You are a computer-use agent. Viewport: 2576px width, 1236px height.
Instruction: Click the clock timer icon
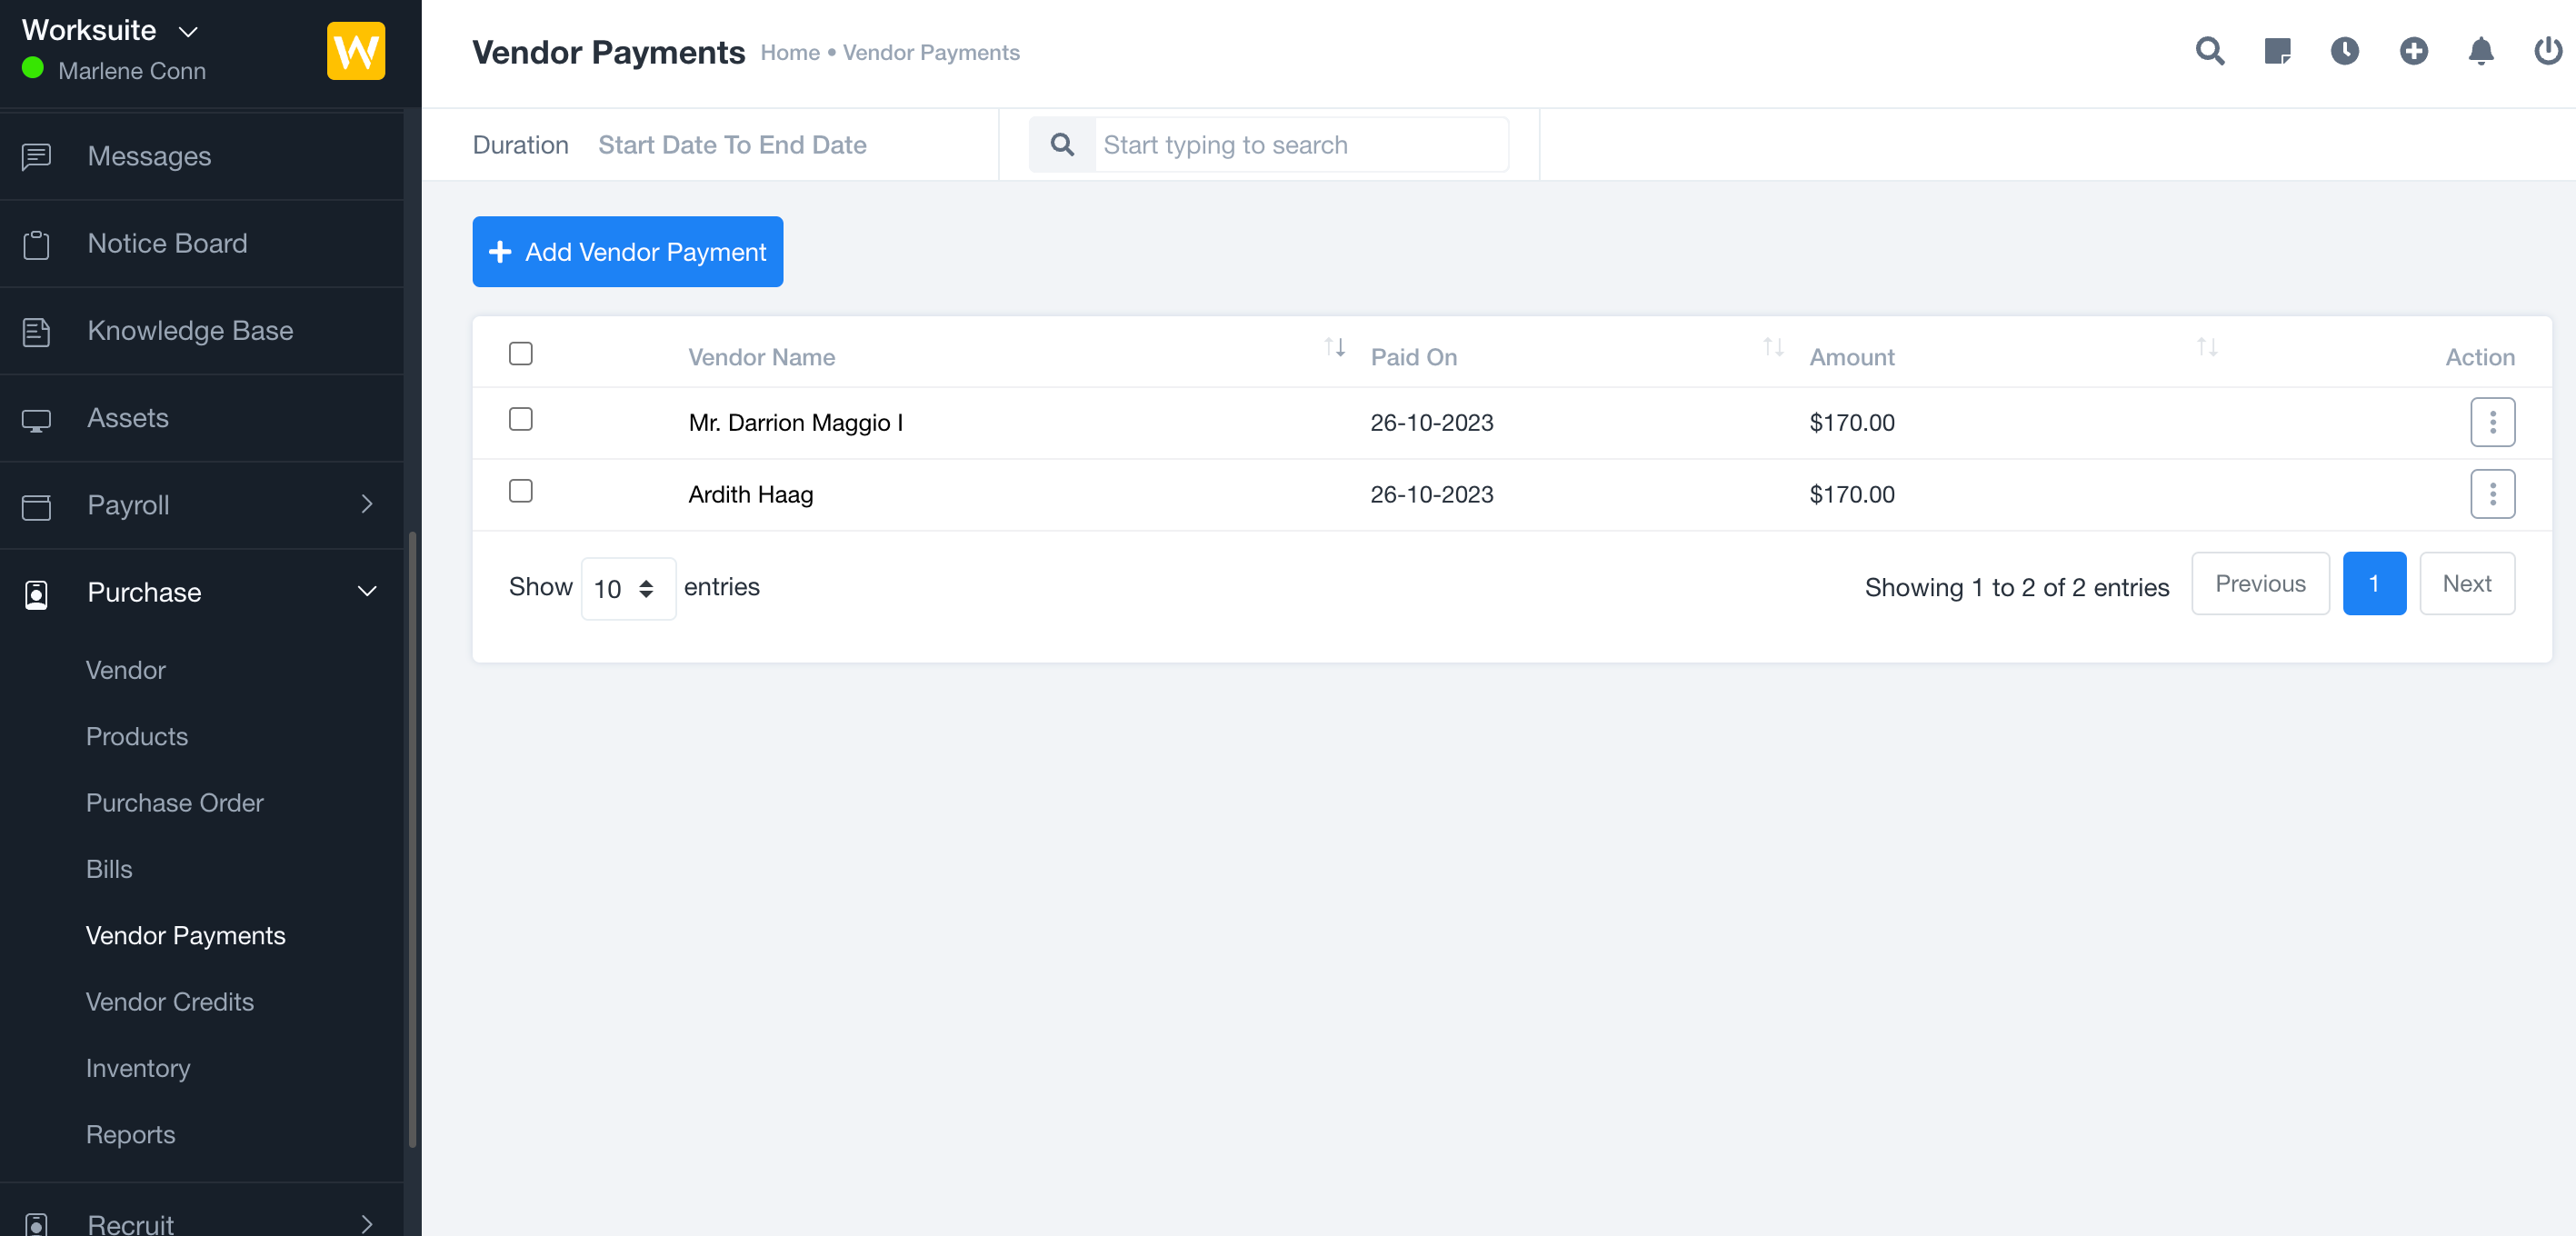tap(2344, 51)
